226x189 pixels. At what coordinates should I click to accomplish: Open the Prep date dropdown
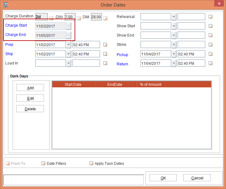[68, 45]
